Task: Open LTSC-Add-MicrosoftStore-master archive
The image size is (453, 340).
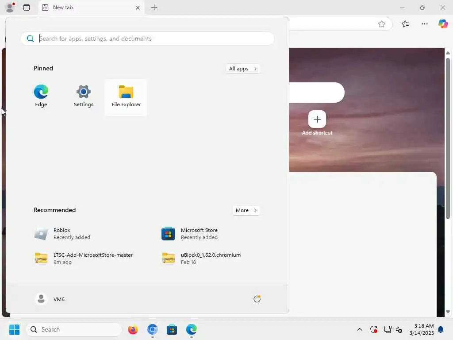Action: [x=84, y=258]
